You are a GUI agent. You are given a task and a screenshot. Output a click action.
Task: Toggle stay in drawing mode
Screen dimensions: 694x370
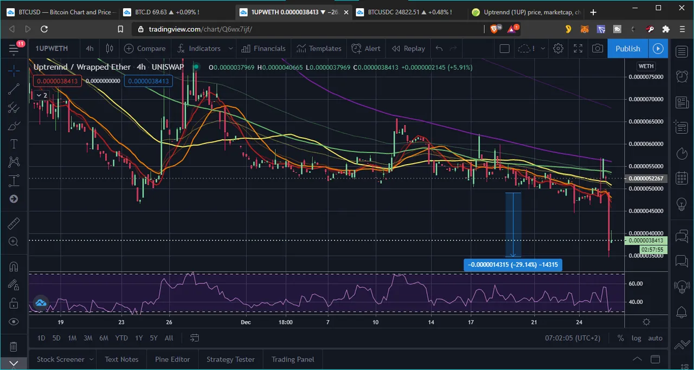click(14, 285)
